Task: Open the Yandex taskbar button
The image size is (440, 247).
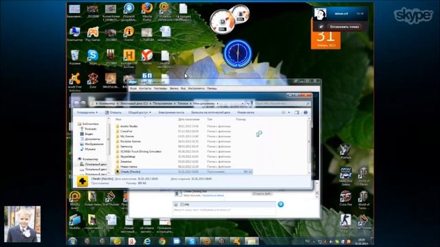Action: click(x=132, y=241)
